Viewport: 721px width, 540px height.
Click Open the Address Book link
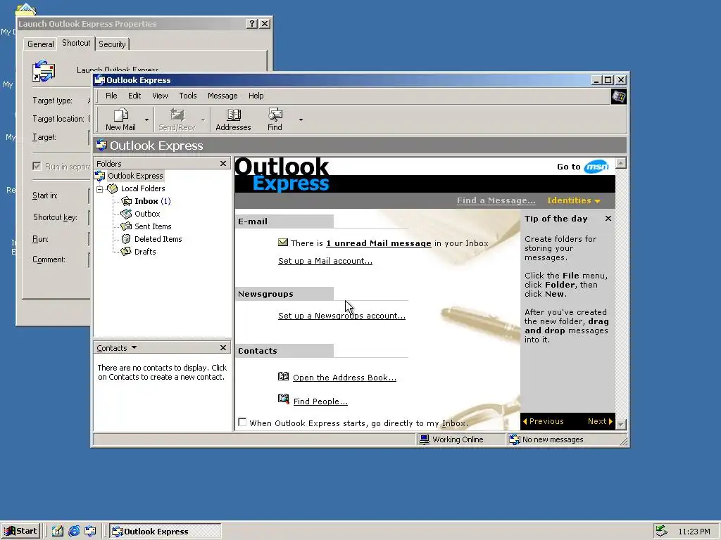(344, 378)
